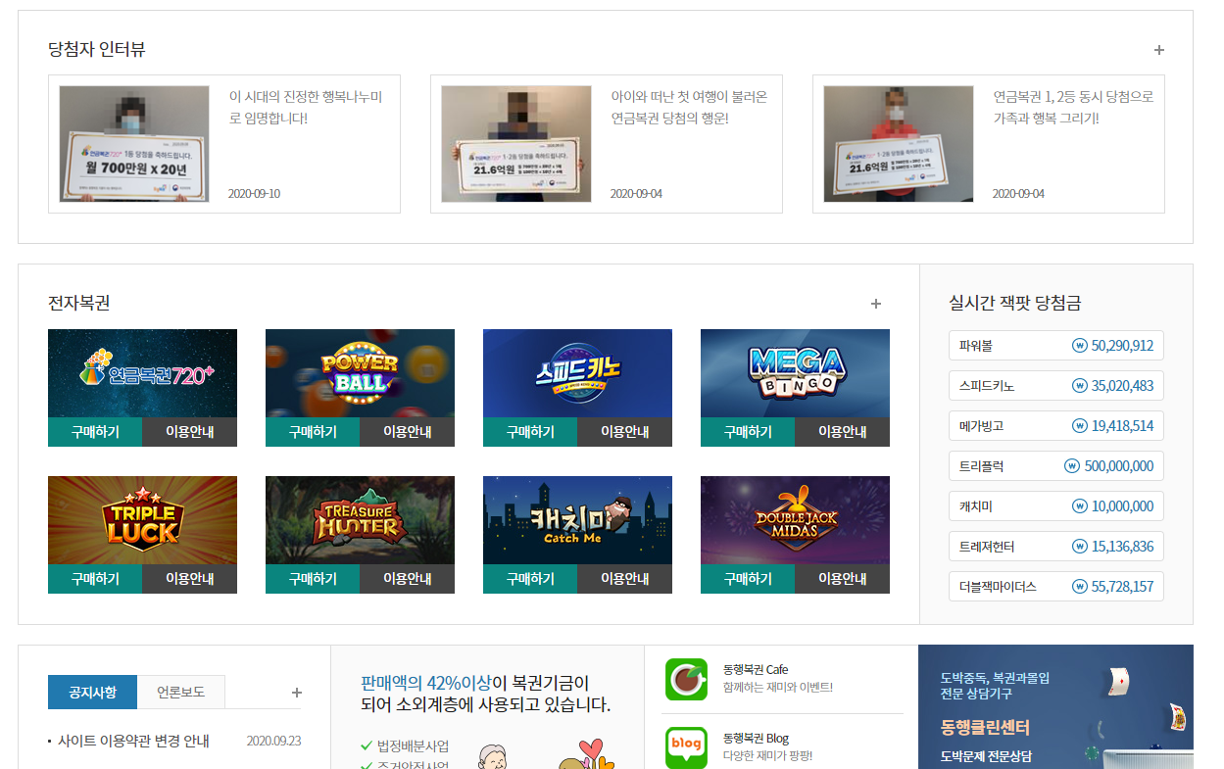The image size is (1224, 769).
Task: Click won icon in 트리플럭 jackpot row
Action: (x=1072, y=466)
